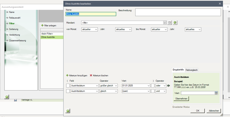Image resolution: width=230 pixels, height=117 pixels.
Task: Click icon beside Verträge VL row
Action: tap(15, 100)
